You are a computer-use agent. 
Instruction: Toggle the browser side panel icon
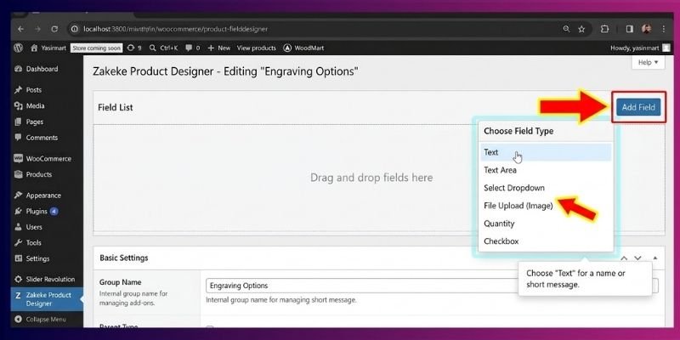pos(630,29)
